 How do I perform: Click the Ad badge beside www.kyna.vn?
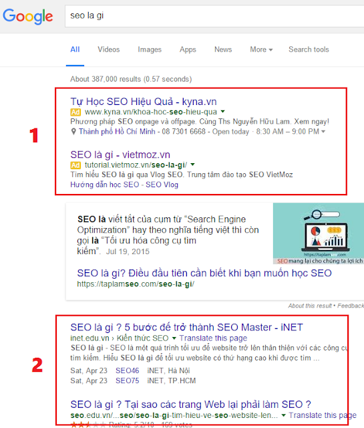(x=75, y=112)
